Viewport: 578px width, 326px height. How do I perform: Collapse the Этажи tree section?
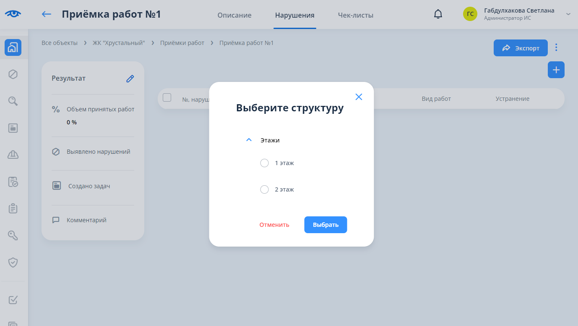(x=249, y=140)
